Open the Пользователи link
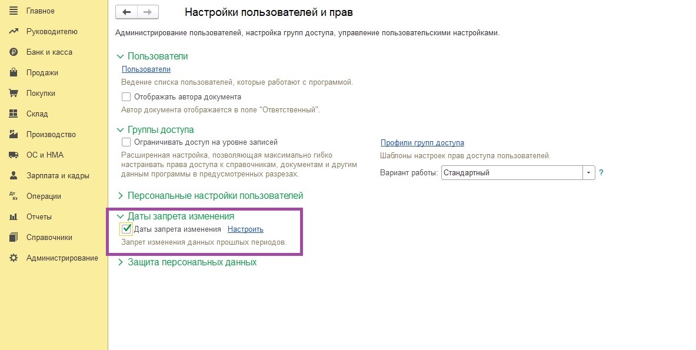 146,69
